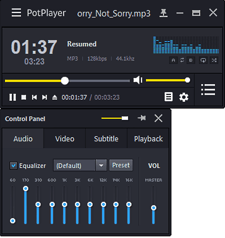This screenshot has width=225, height=238.
Task: Click the 00:03:23 duration readout
Action: tap(107, 97)
